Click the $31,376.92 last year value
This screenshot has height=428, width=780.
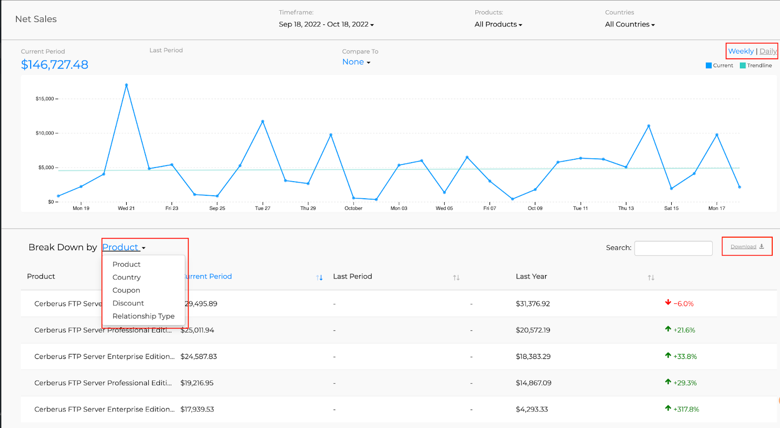(533, 304)
